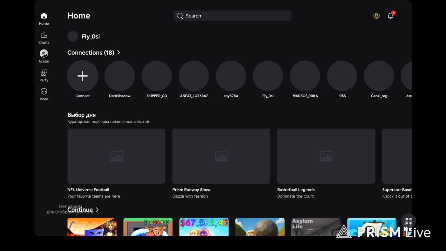
Task: Click 'Dominate the court' subtitle
Action: 295,196
